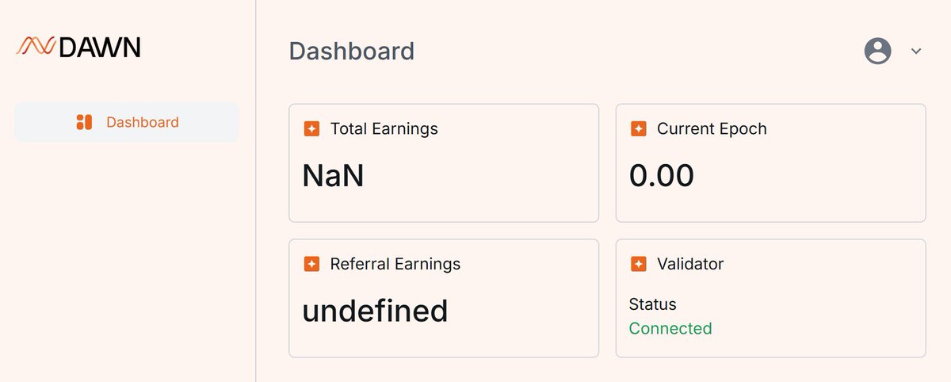Click the Referral Earnings label
951x382 pixels.
point(395,264)
